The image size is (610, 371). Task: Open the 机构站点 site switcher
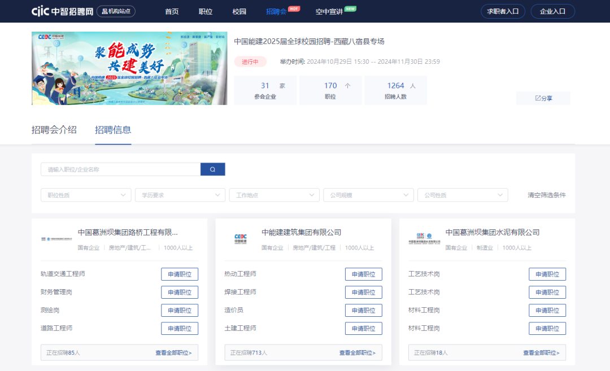click(x=116, y=11)
